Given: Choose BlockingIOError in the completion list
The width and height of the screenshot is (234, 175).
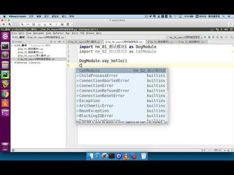Looking at the screenshot, I should point(121,116).
